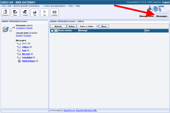Click the Logout link
This screenshot has width=170, height=113.
point(166,2)
